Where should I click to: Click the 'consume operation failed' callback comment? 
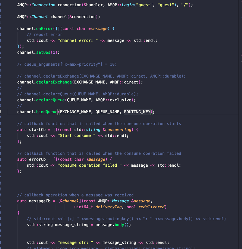pos(99,154)
